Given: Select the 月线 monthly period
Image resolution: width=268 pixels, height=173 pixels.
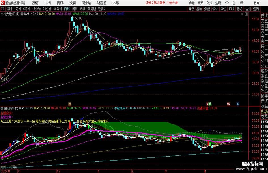Looking at the screenshot, I should [83, 9].
